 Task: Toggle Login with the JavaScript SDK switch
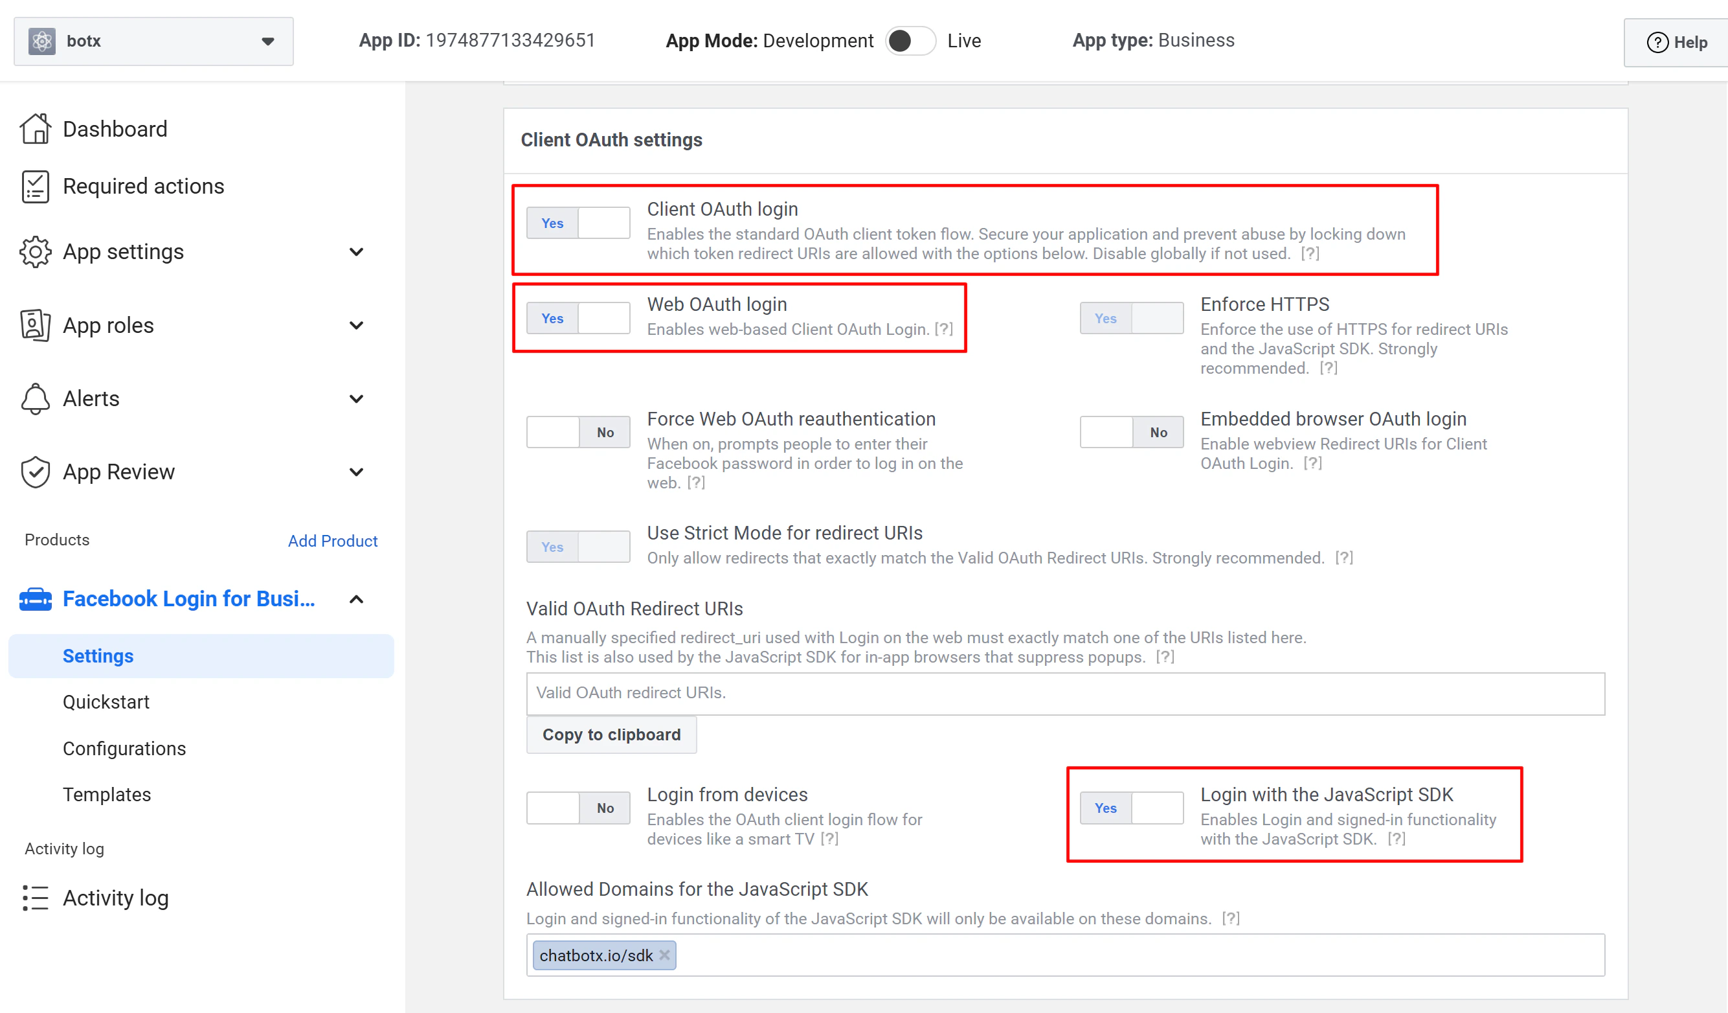[1132, 808]
